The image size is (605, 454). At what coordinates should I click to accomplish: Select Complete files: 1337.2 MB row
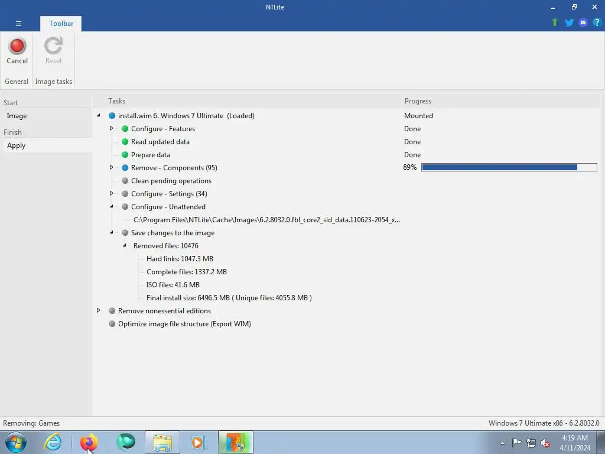(x=187, y=272)
